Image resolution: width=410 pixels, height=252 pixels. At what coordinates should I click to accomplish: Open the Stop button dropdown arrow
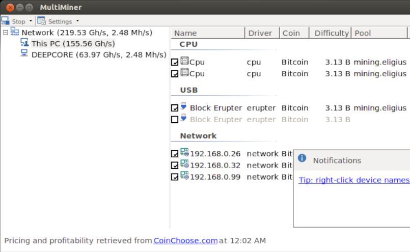pos(31,21)
